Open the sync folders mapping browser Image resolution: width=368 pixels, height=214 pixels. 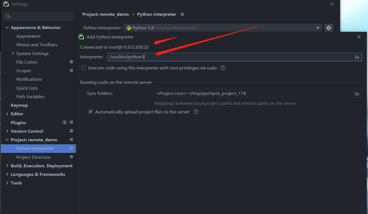click(x=357, y=93)
